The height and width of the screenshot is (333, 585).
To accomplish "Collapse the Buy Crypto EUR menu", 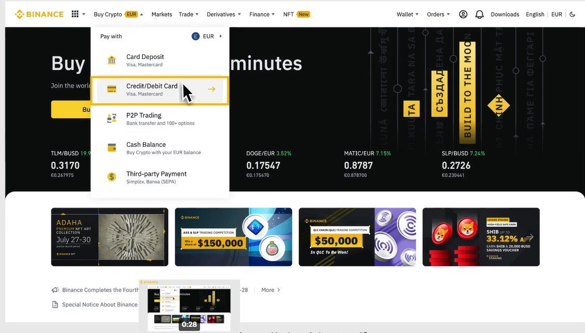I will [x=118, y=14].
